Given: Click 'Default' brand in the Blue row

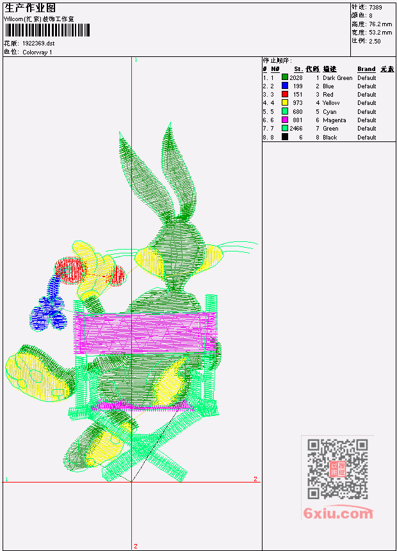Looking at the screenshot, I should (366, 86).
